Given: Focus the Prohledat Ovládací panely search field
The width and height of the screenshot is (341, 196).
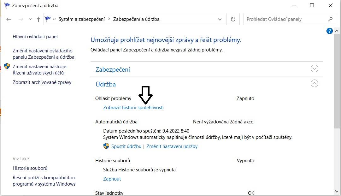Looking at the screenshot, I should click(x=285, y=19).
